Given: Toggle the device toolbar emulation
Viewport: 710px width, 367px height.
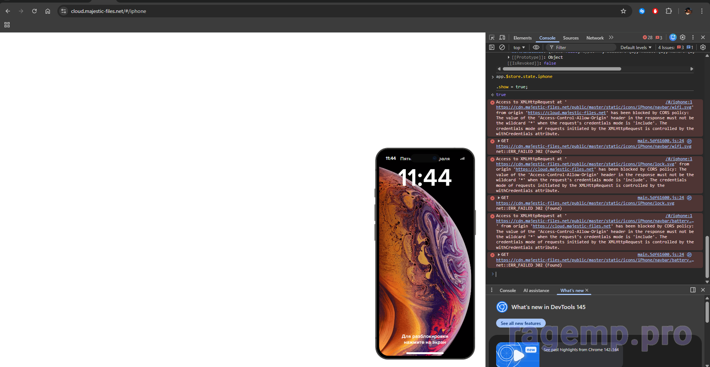Looking at the screenshot, I should 502,38.
